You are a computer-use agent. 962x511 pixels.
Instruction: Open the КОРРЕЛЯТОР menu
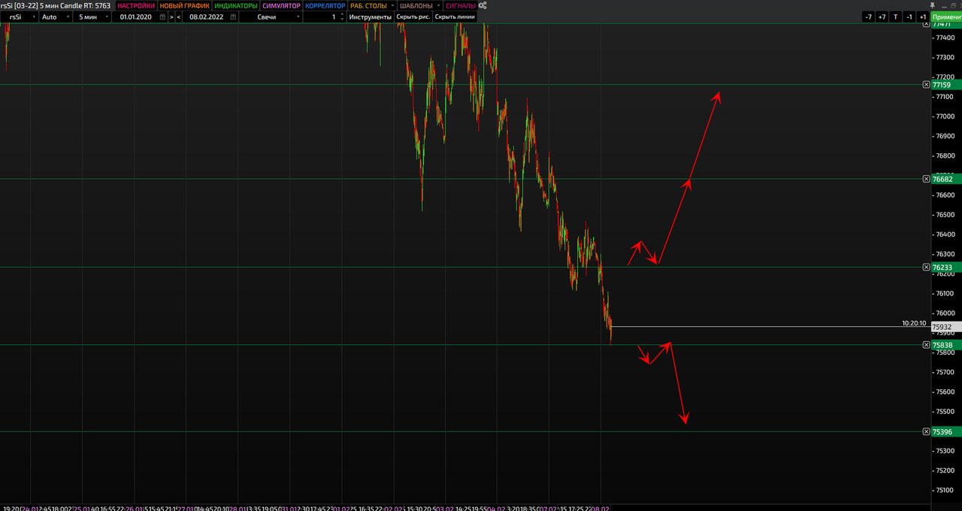click(x=325, y=5)
